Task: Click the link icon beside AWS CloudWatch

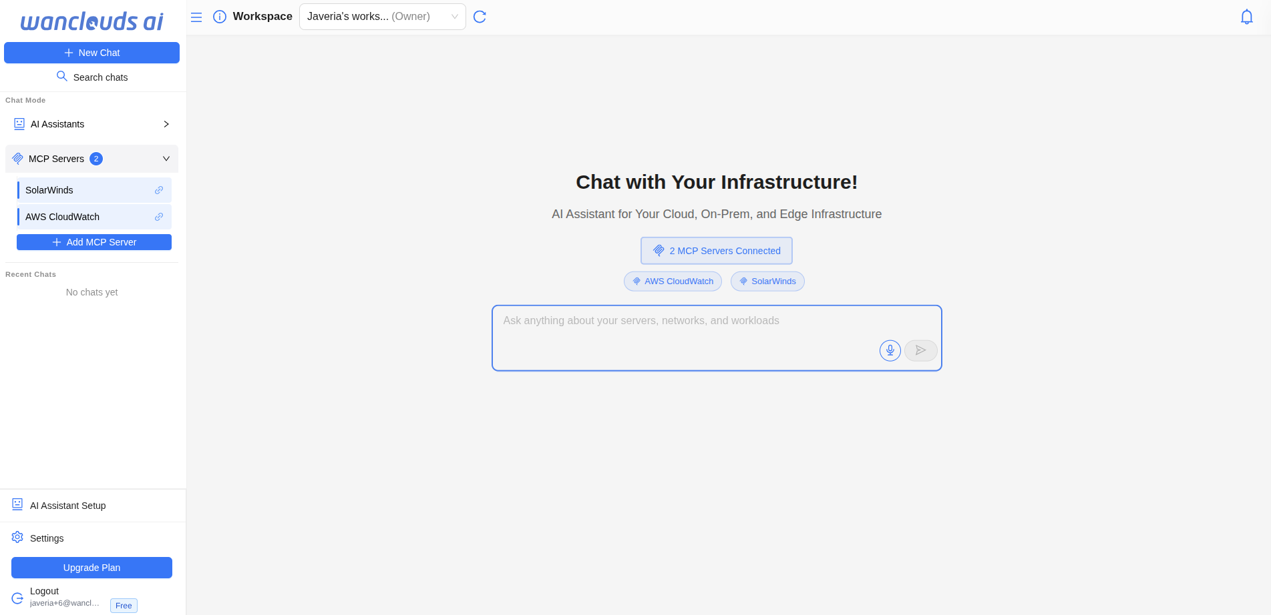Action: [x=159, y=217]
